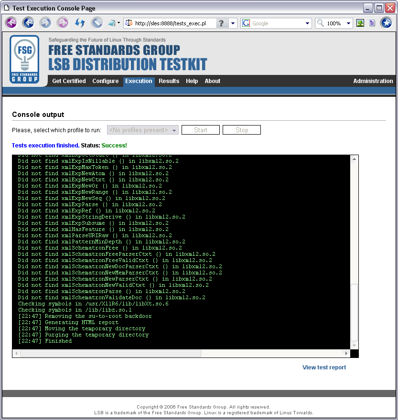The image size is (398, 420).
Task: Click '[22:47] Purging the temporary directory' line
Action: [x=83, y=335]
